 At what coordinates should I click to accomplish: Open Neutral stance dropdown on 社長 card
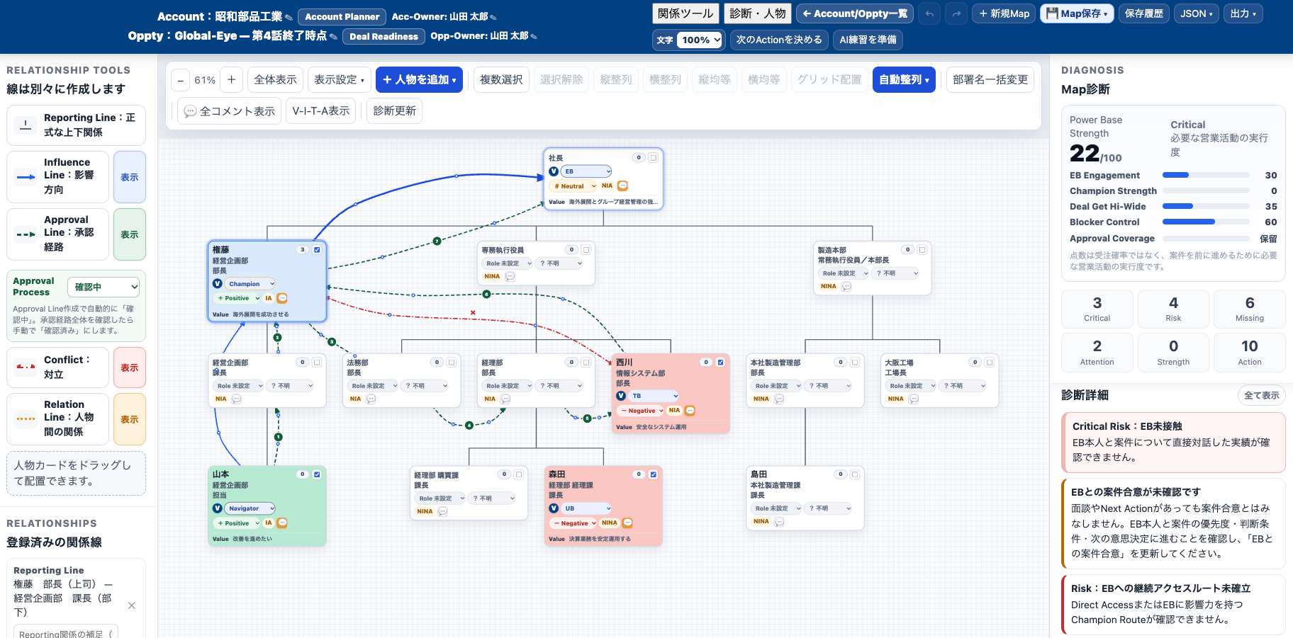[x=573, y=186]
